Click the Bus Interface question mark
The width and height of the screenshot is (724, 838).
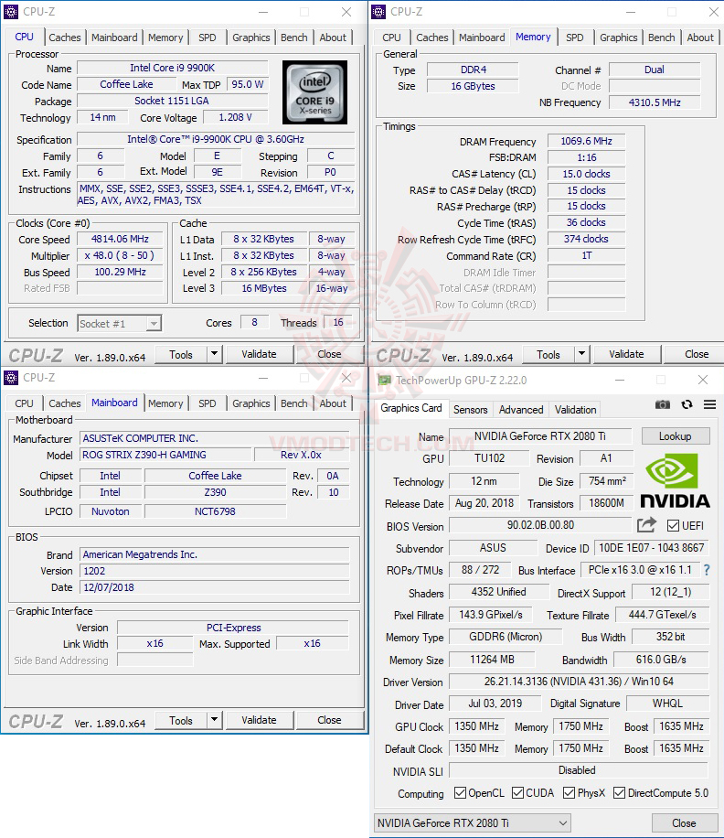707,570
